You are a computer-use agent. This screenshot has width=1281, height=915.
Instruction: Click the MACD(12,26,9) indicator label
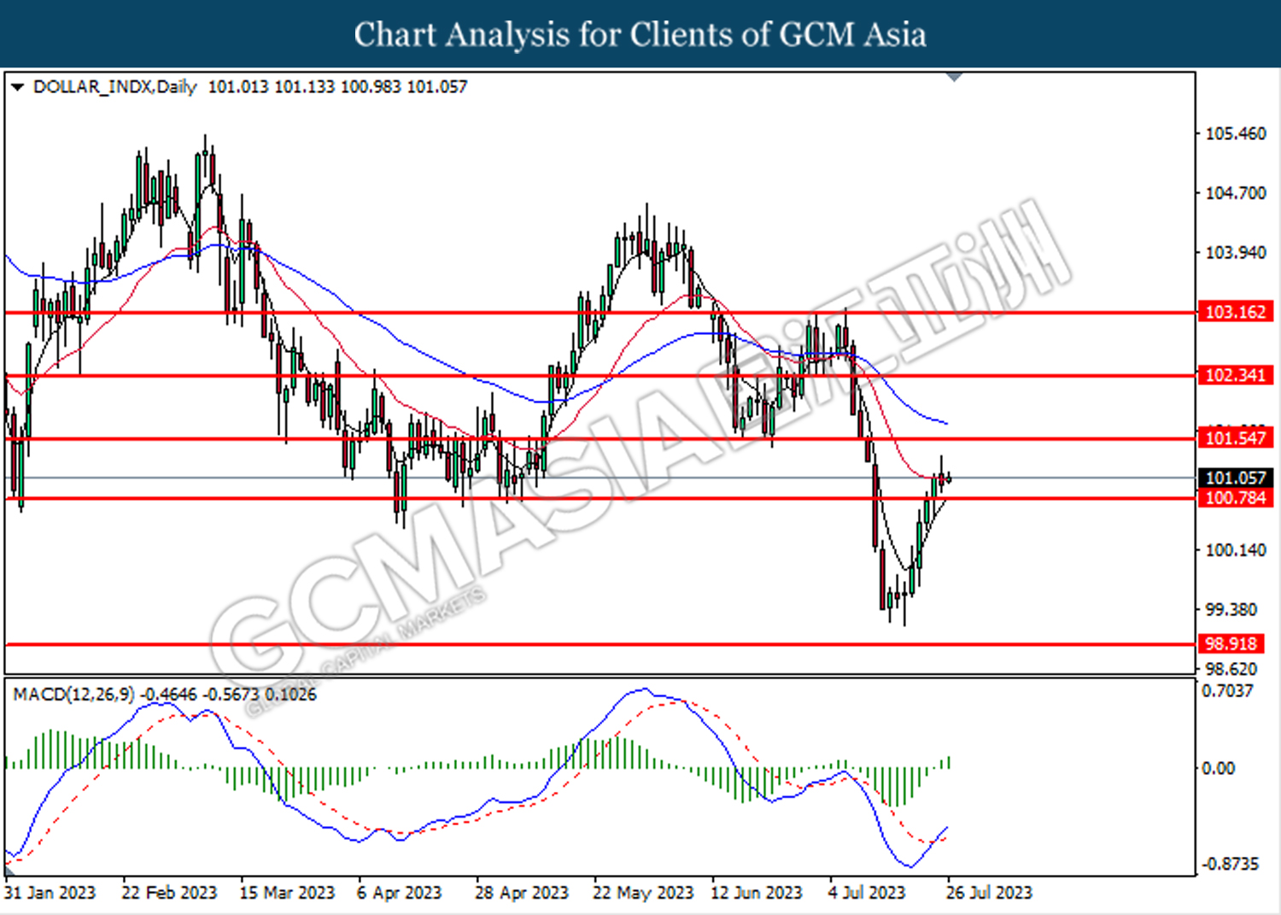pyautogui.click(x=73, y=695)
